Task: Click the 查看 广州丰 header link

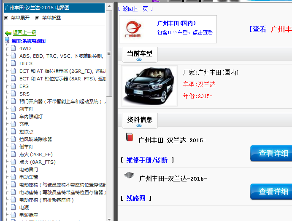Action: (271, 29)
